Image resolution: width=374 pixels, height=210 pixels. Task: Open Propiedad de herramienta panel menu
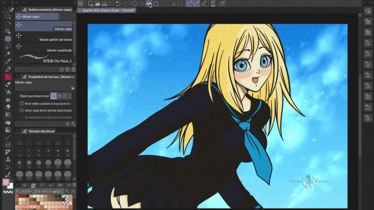(17, 76)
